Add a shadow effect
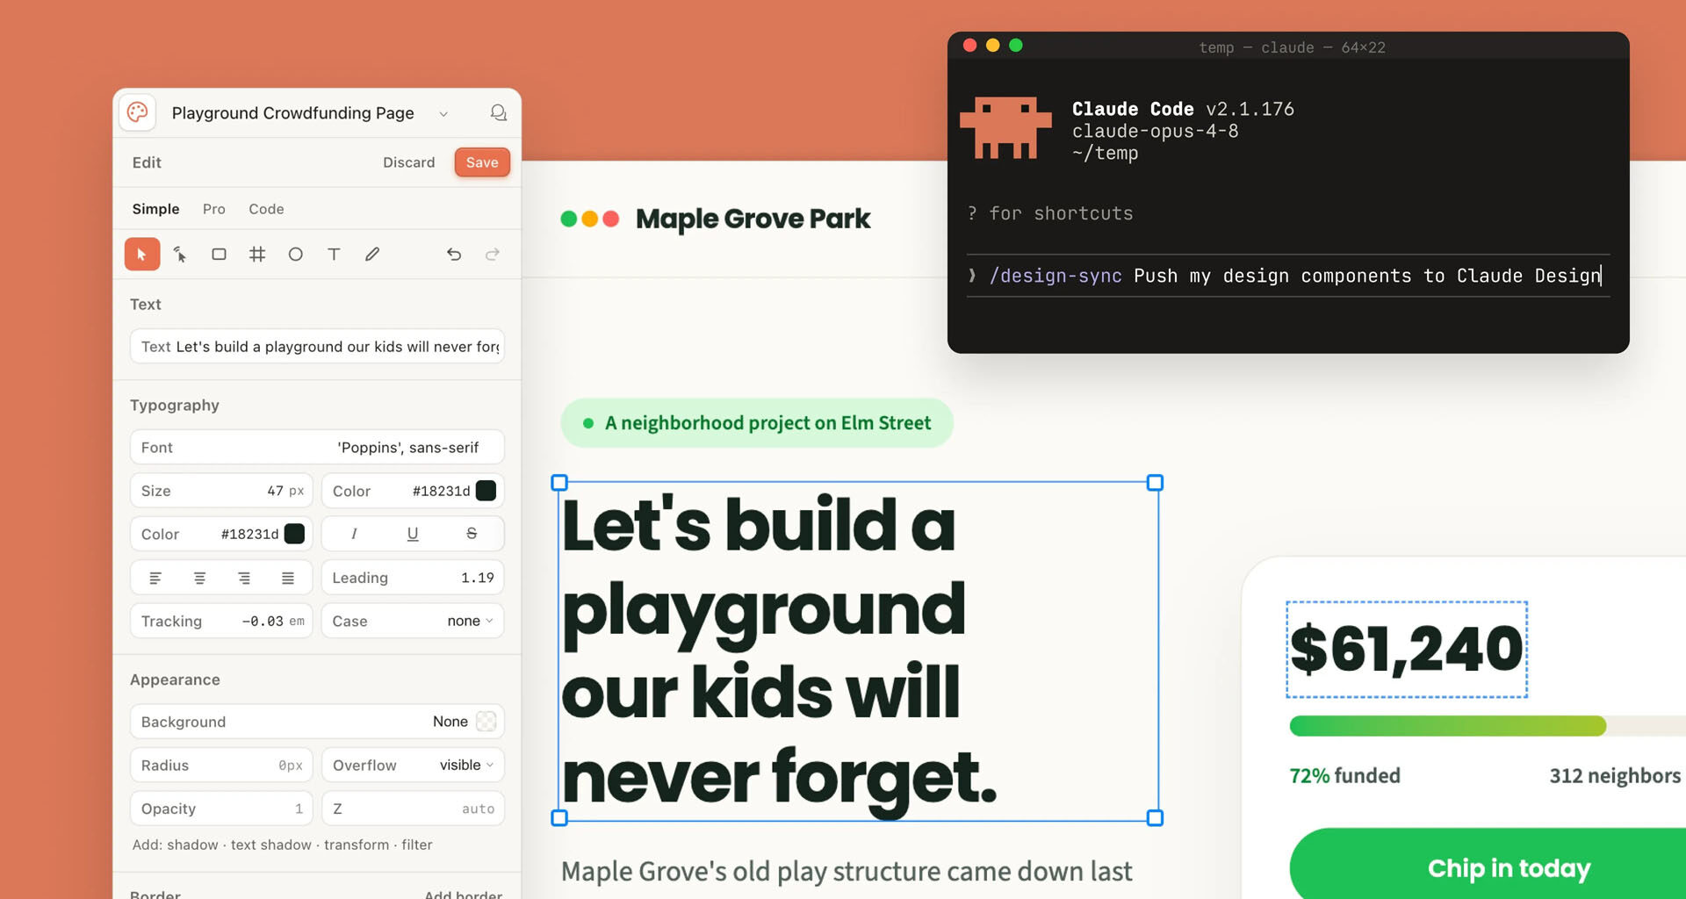Image resolution: width=1686 pixels, height=899 pixels. pos(193,845)
